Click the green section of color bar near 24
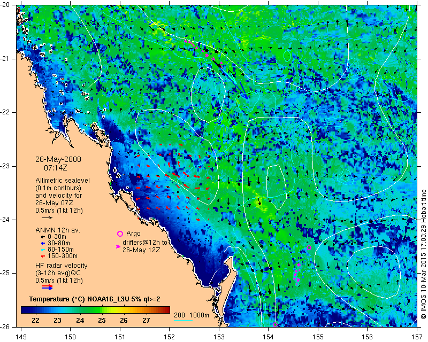The height and width of the screenshot is (342, 428). click(80, 310)
